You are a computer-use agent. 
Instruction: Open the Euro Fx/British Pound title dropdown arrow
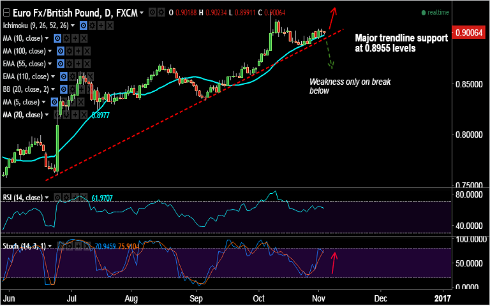pyautogui.click(x=142, y=13)
